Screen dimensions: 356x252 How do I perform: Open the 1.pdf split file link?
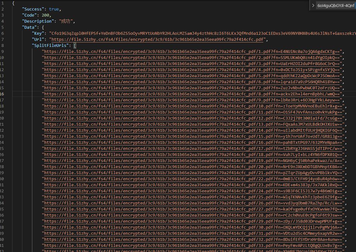click(192, 52)
